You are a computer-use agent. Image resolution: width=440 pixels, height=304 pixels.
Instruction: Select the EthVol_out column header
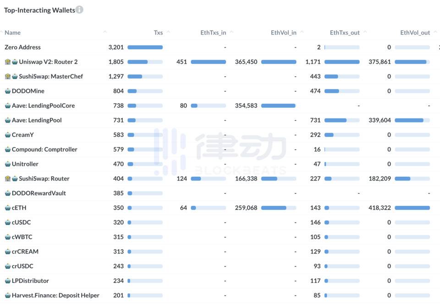[415, 33]
